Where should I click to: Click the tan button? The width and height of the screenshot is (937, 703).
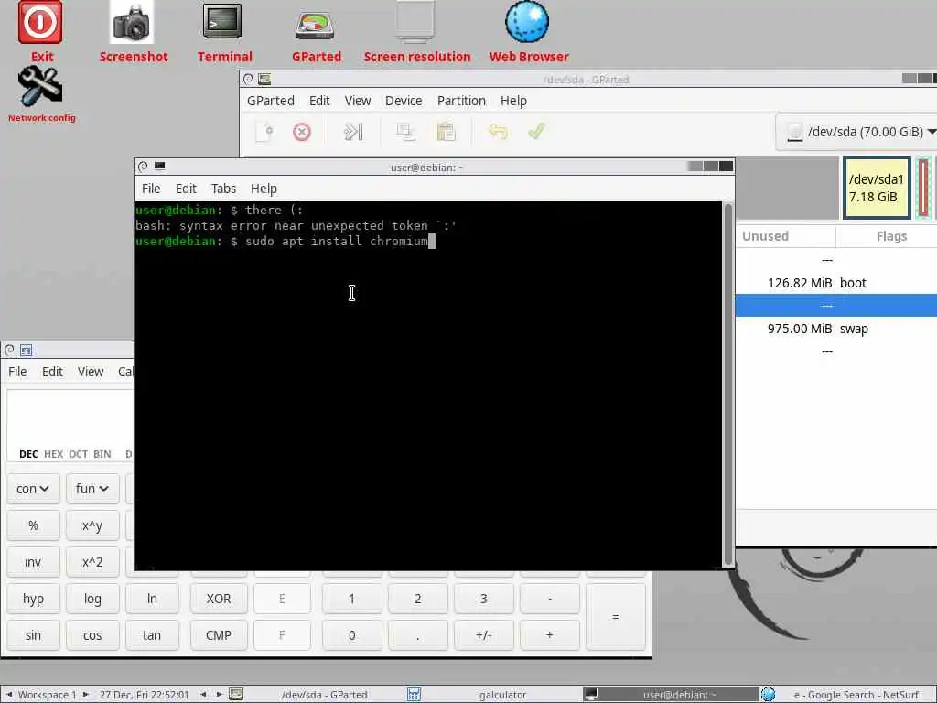point(153,635)
